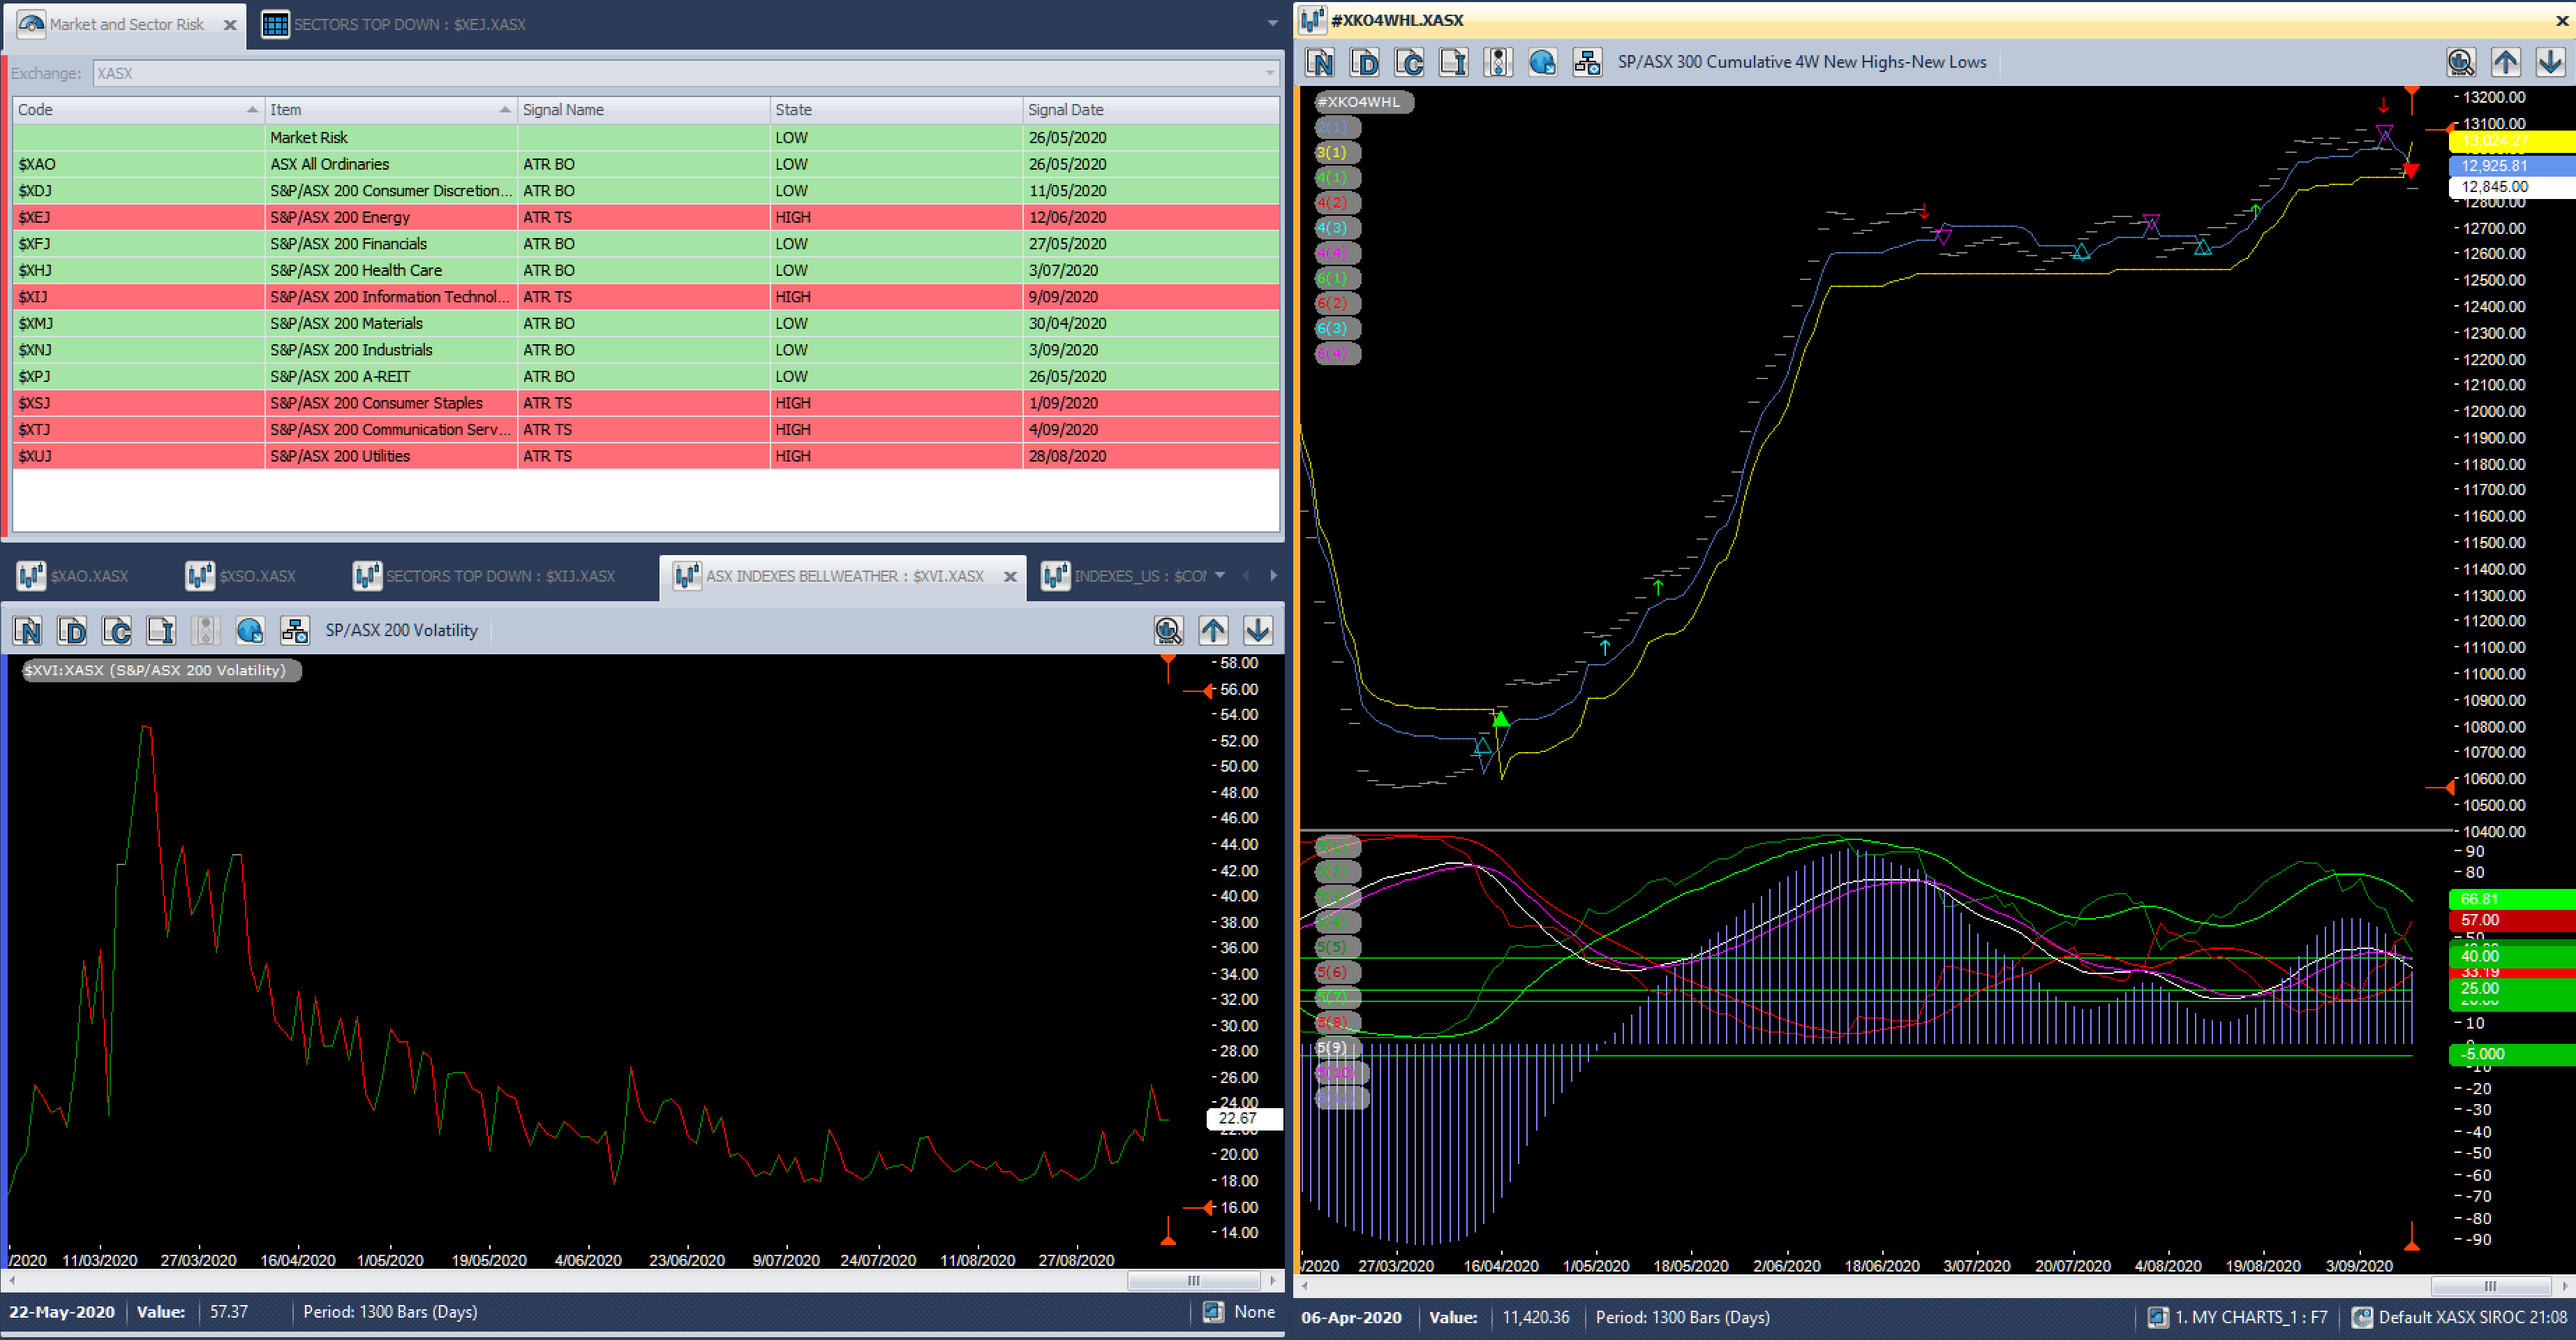This screenshot has height=1340, width=2576.
Task: Click the up arrow icon in Volatility toolbar
Action: (x=1214, y=631)
